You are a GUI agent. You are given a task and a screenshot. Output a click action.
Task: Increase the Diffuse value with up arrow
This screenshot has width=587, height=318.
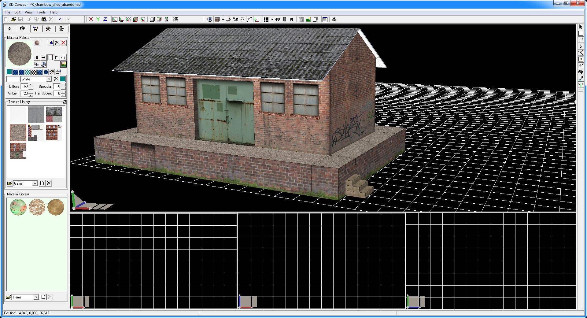click(31, 85)
